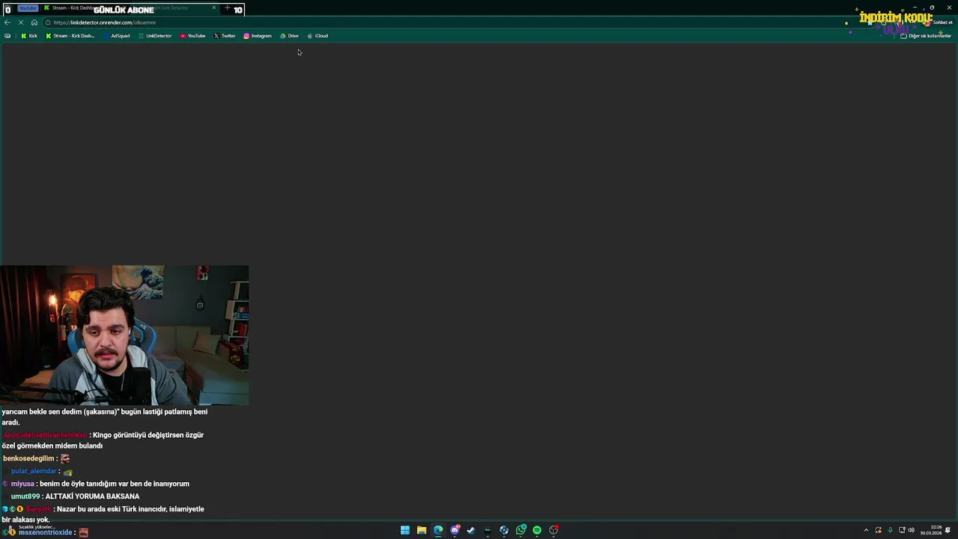Click username msxenontrioxide in chat

tap(45, 532)
